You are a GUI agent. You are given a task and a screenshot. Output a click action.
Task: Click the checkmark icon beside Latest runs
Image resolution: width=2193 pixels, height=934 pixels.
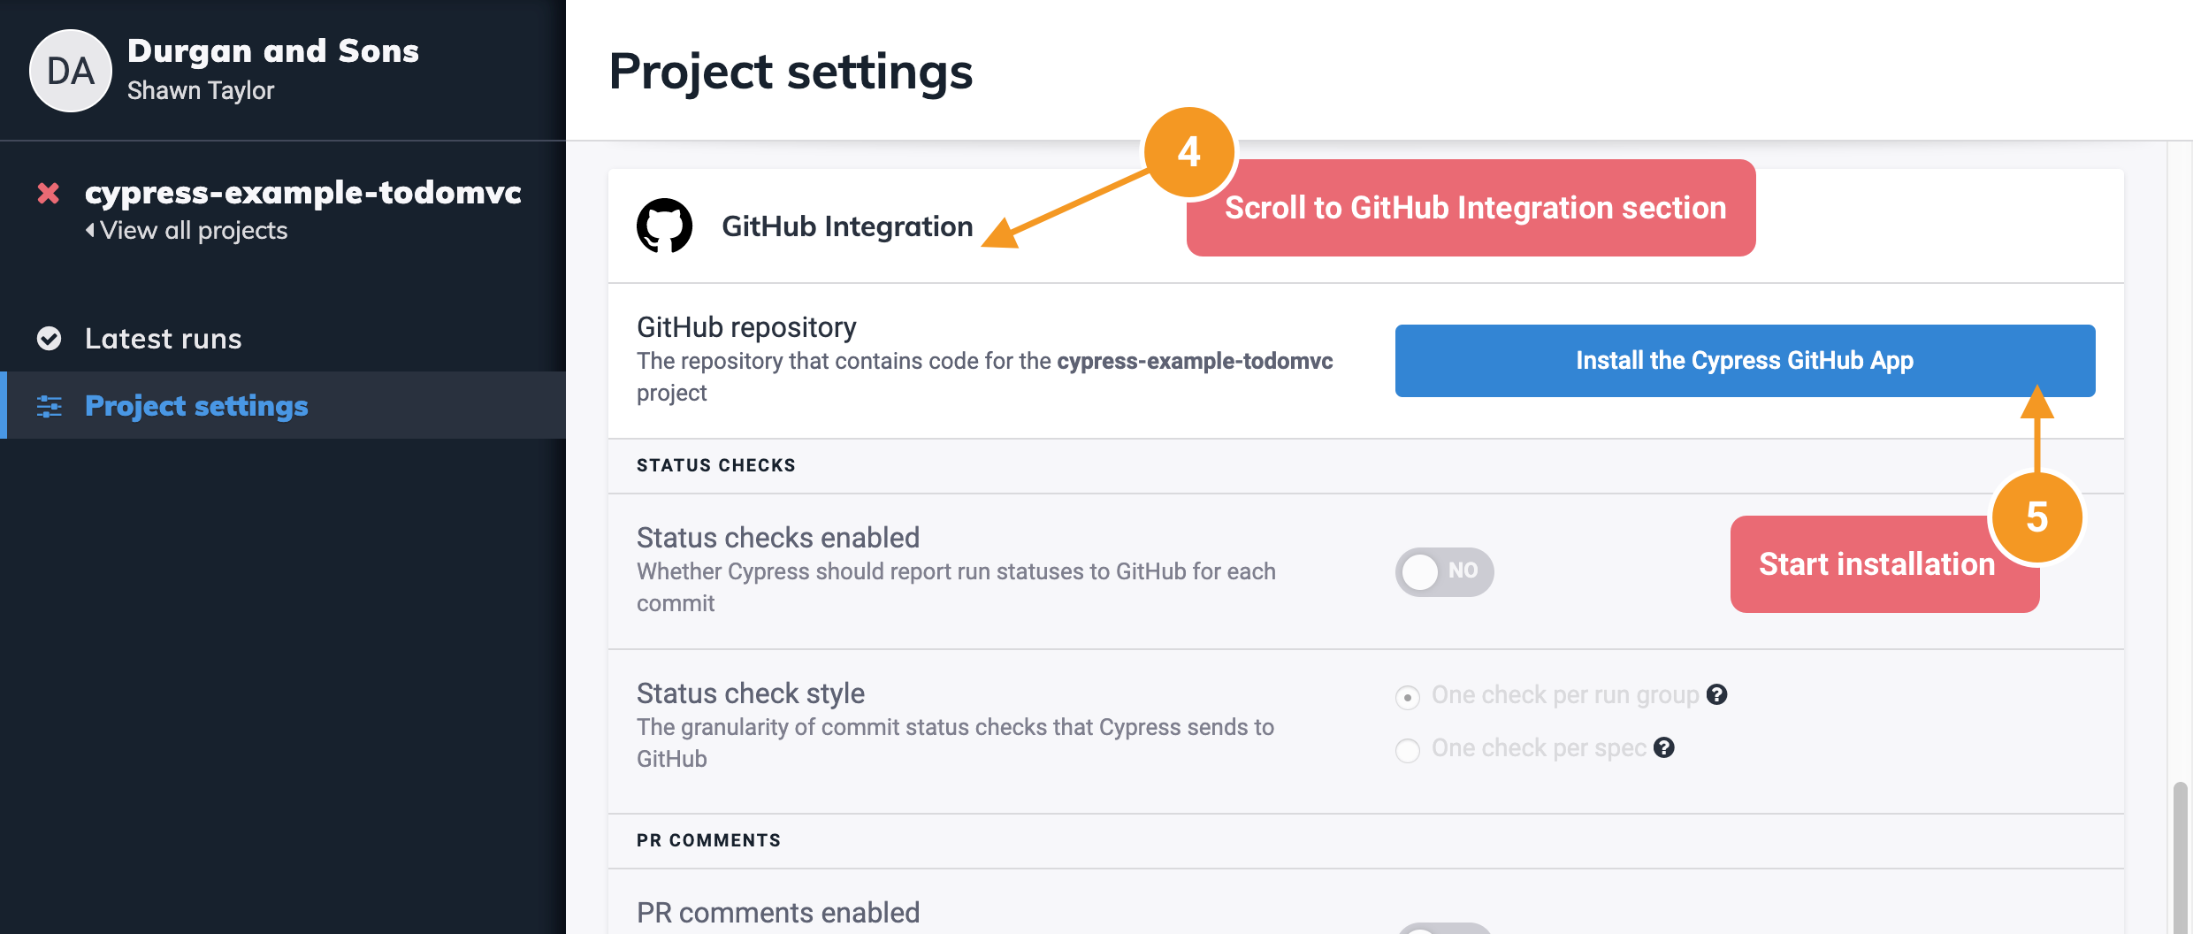pos(49,338)
